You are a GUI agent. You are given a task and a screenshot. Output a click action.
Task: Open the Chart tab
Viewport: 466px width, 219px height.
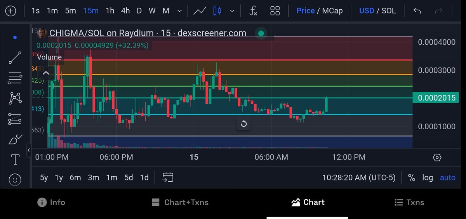coord(308,202)
